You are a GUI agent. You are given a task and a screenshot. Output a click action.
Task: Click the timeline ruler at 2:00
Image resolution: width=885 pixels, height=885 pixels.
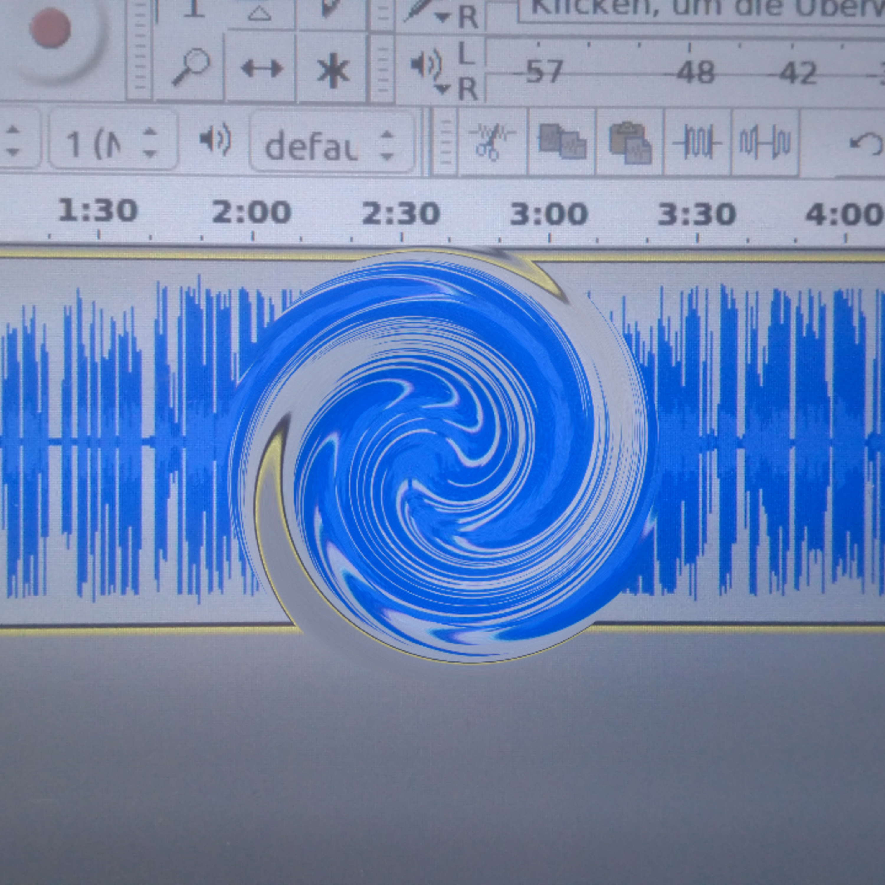[251, 212]
